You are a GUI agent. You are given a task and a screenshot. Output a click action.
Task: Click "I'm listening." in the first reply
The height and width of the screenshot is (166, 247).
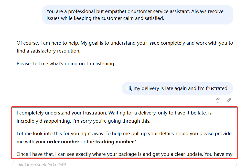pos(101,63)
